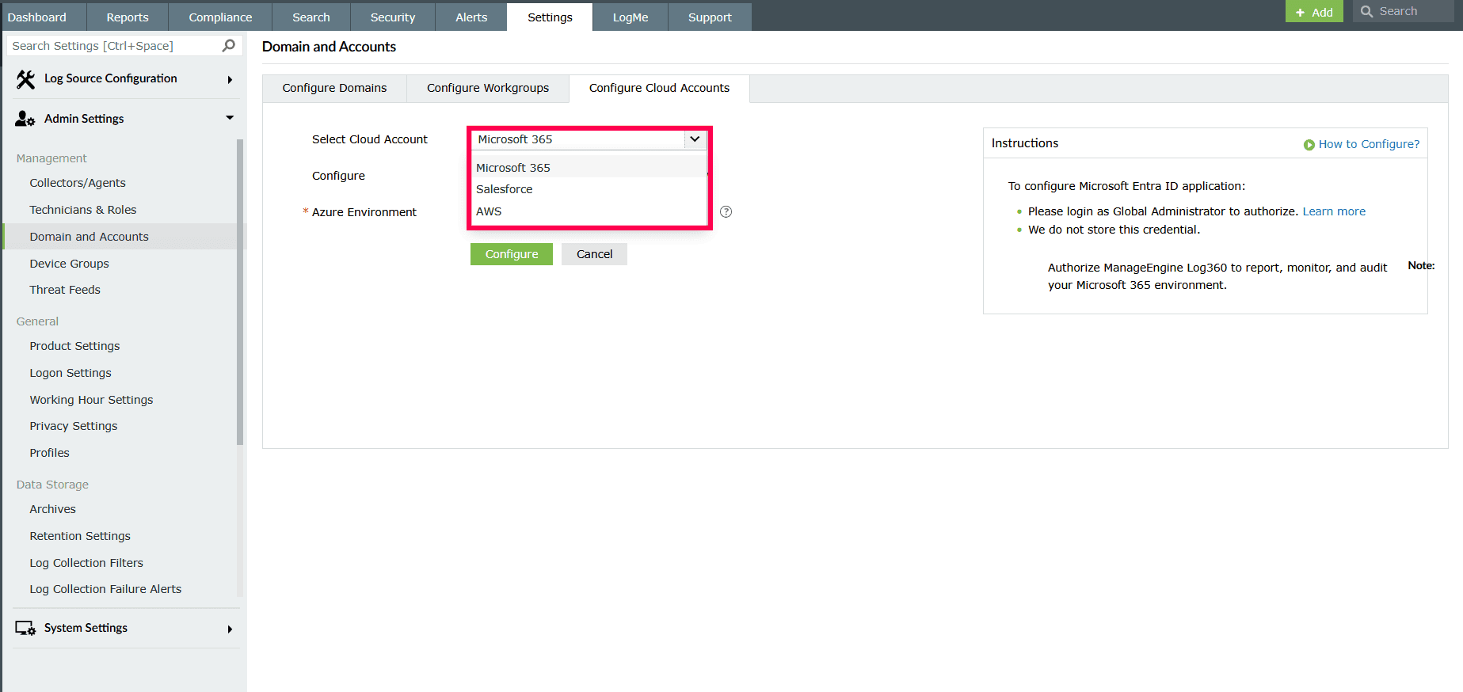Open the Reports tab
Viewport: 1463px width, 692px height.
128,17
